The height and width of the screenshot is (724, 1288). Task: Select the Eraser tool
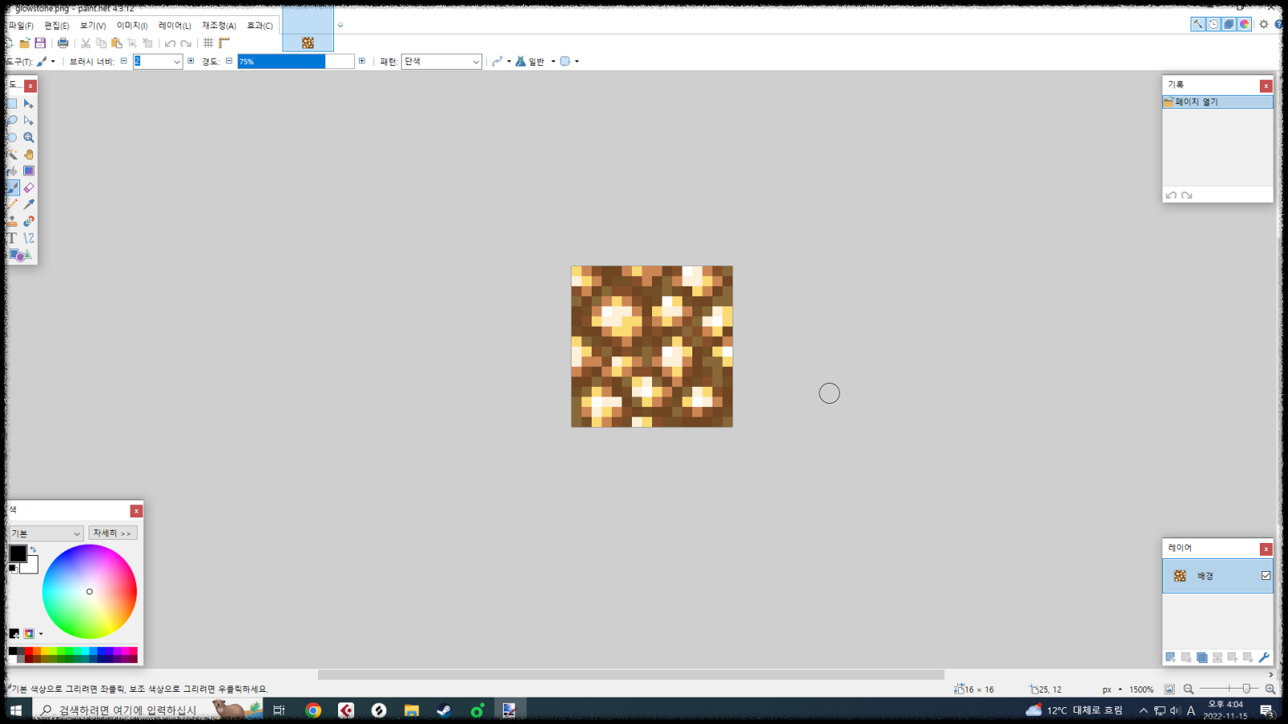coord(29,187)
